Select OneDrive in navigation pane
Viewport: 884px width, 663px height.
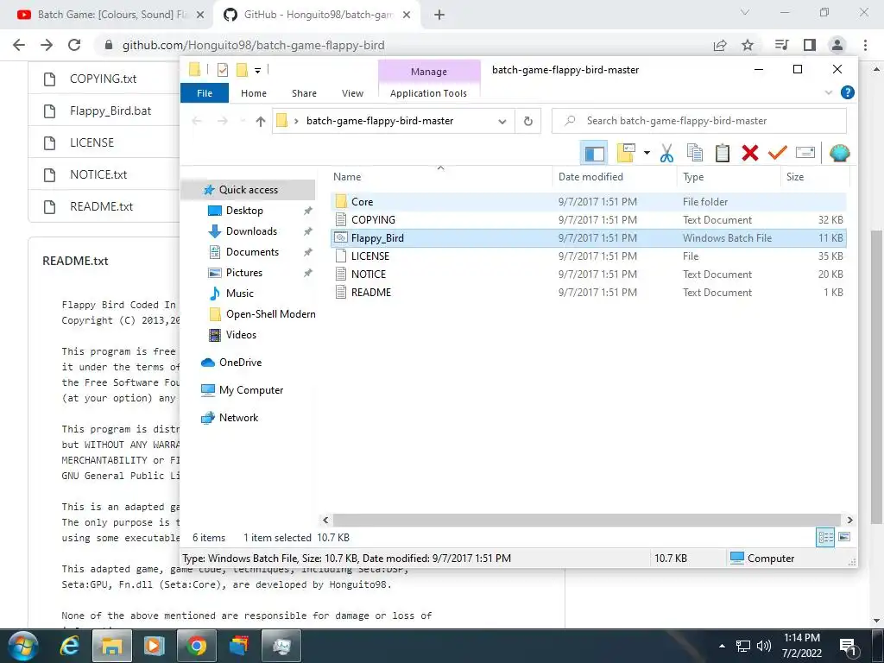pyautogui.click(x=240, y=363)
